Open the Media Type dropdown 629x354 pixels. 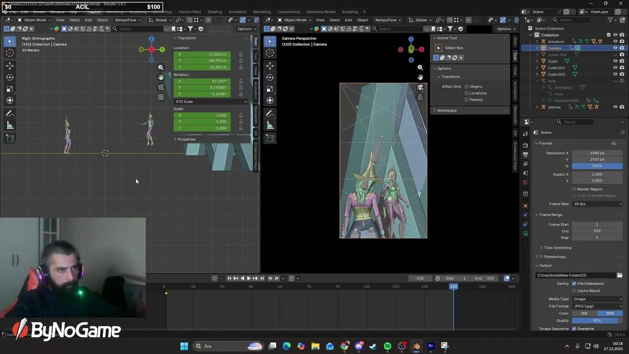click(598, 299)
